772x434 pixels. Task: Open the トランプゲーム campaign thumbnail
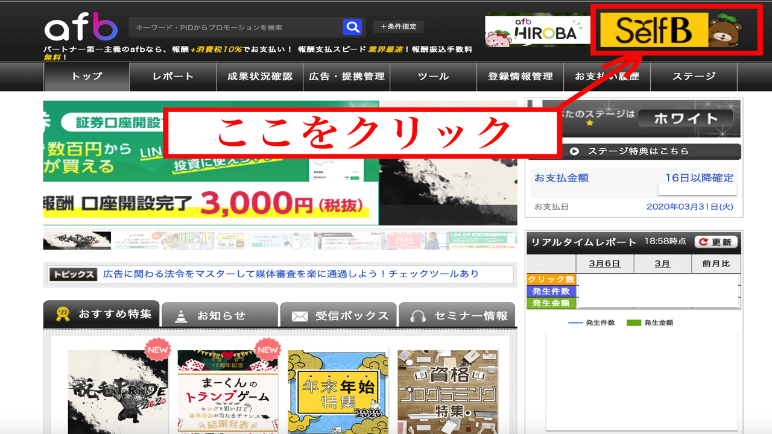point(228,392)
